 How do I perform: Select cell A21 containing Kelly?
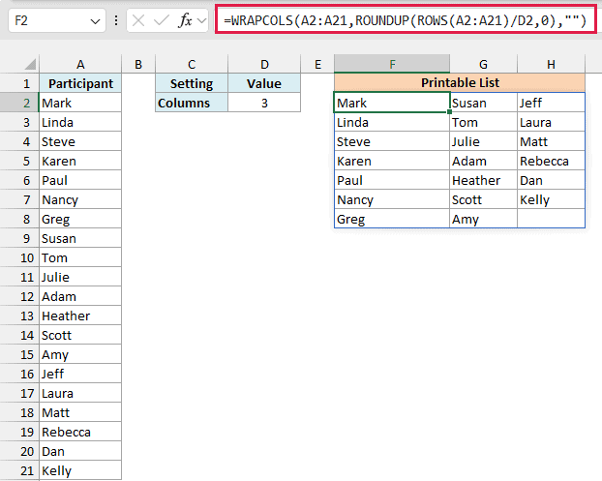click(80, 470)
